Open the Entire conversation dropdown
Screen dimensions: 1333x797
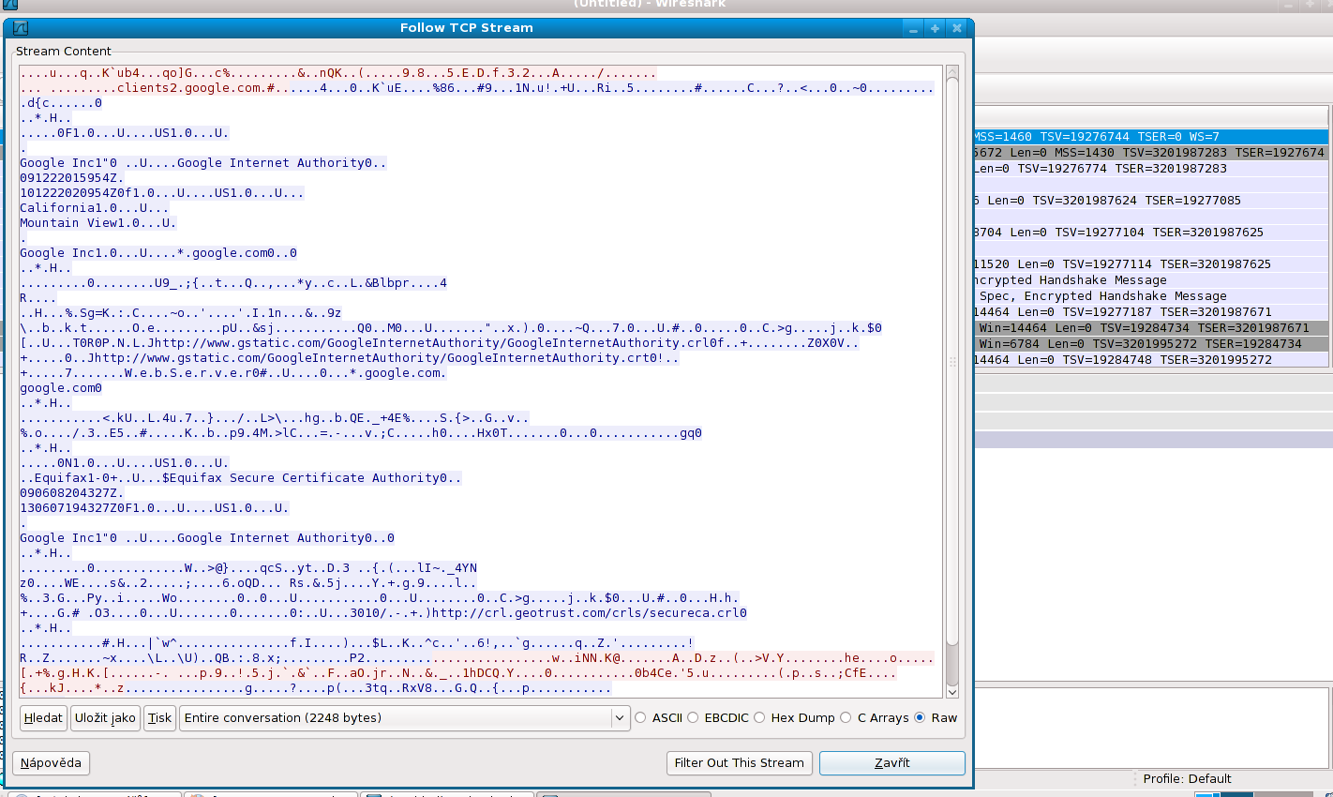(404, 718)
